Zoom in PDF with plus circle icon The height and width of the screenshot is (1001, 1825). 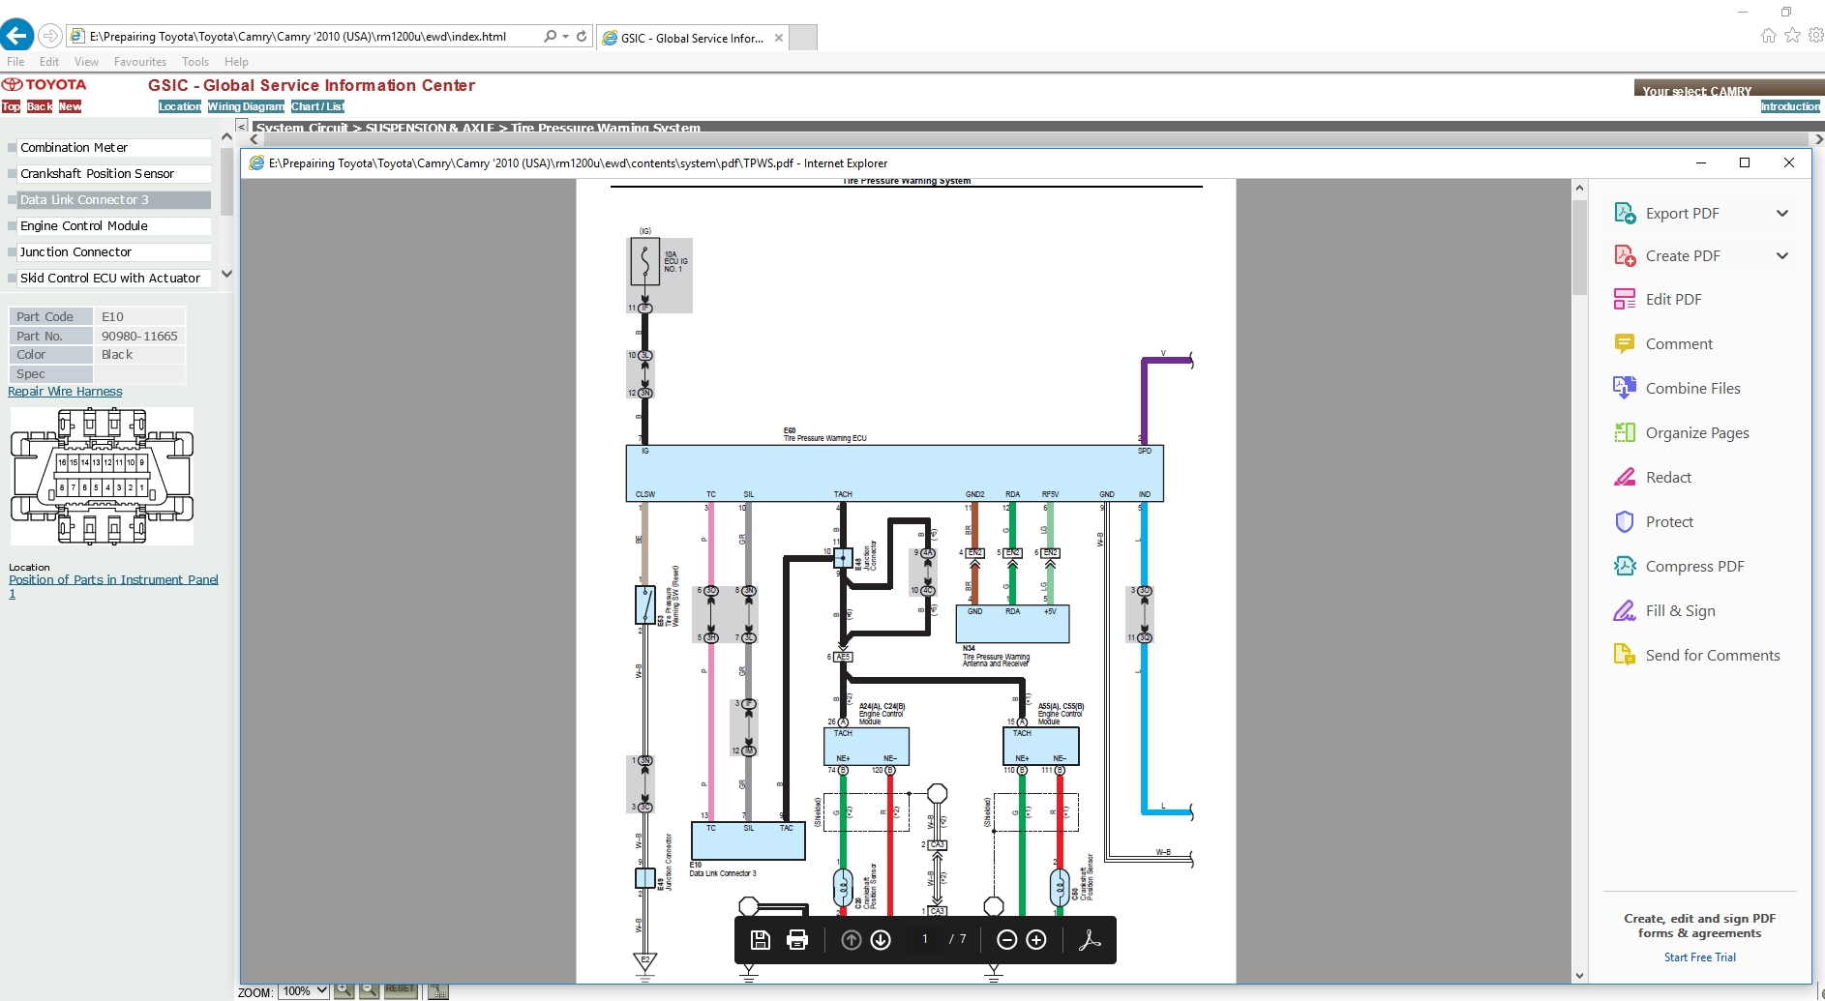1036,940
